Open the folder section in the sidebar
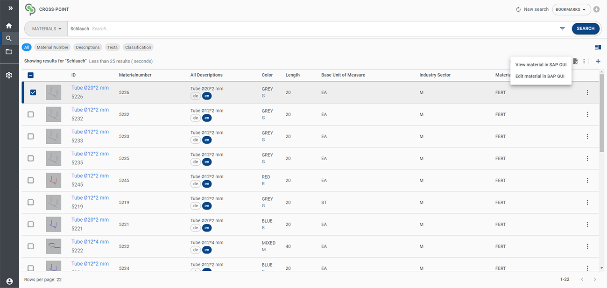Screen dimensions: 607x288 click(9, 52)
